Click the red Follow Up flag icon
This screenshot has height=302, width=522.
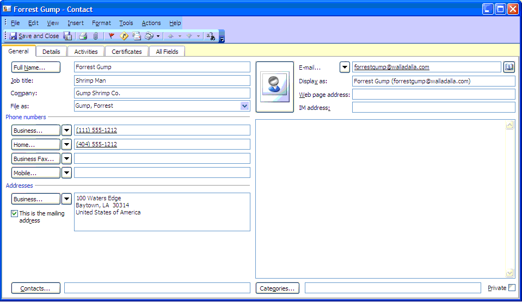click(x=112, y=36)
